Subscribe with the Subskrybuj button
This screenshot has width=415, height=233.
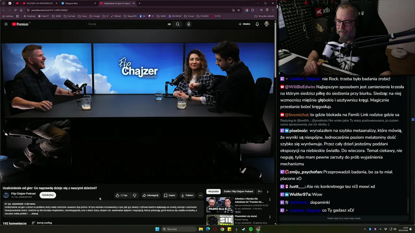pos(48,195)
